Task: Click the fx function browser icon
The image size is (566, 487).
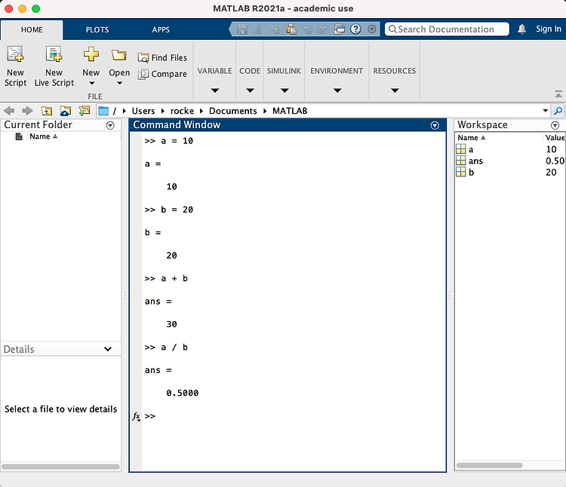Action: click(136, 417)
